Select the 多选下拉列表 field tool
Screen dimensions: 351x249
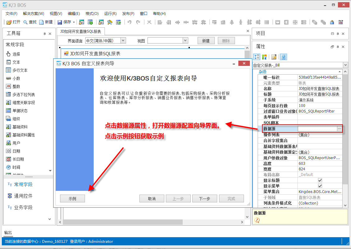point(21,95)
